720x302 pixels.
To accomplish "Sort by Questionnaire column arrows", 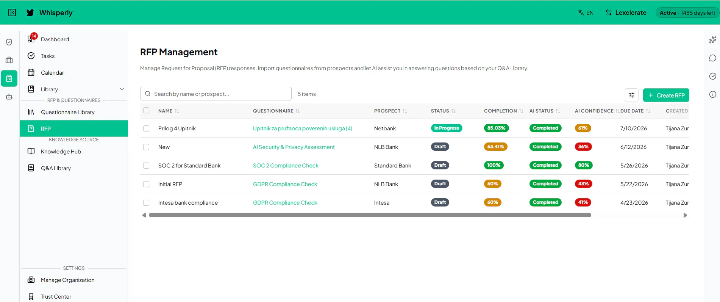I will pos(298,111).
